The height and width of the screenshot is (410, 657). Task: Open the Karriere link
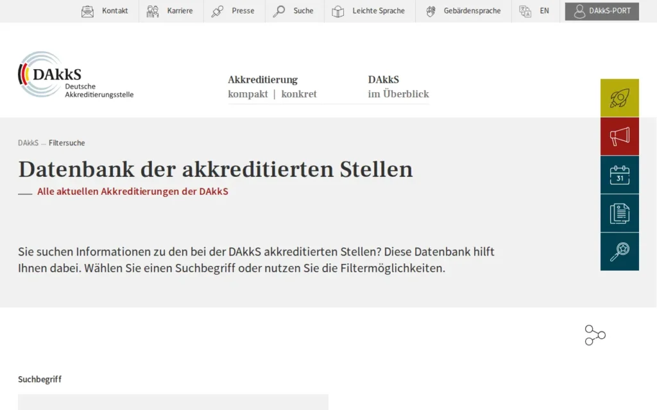pyautogui.click(x=180, y=11)
